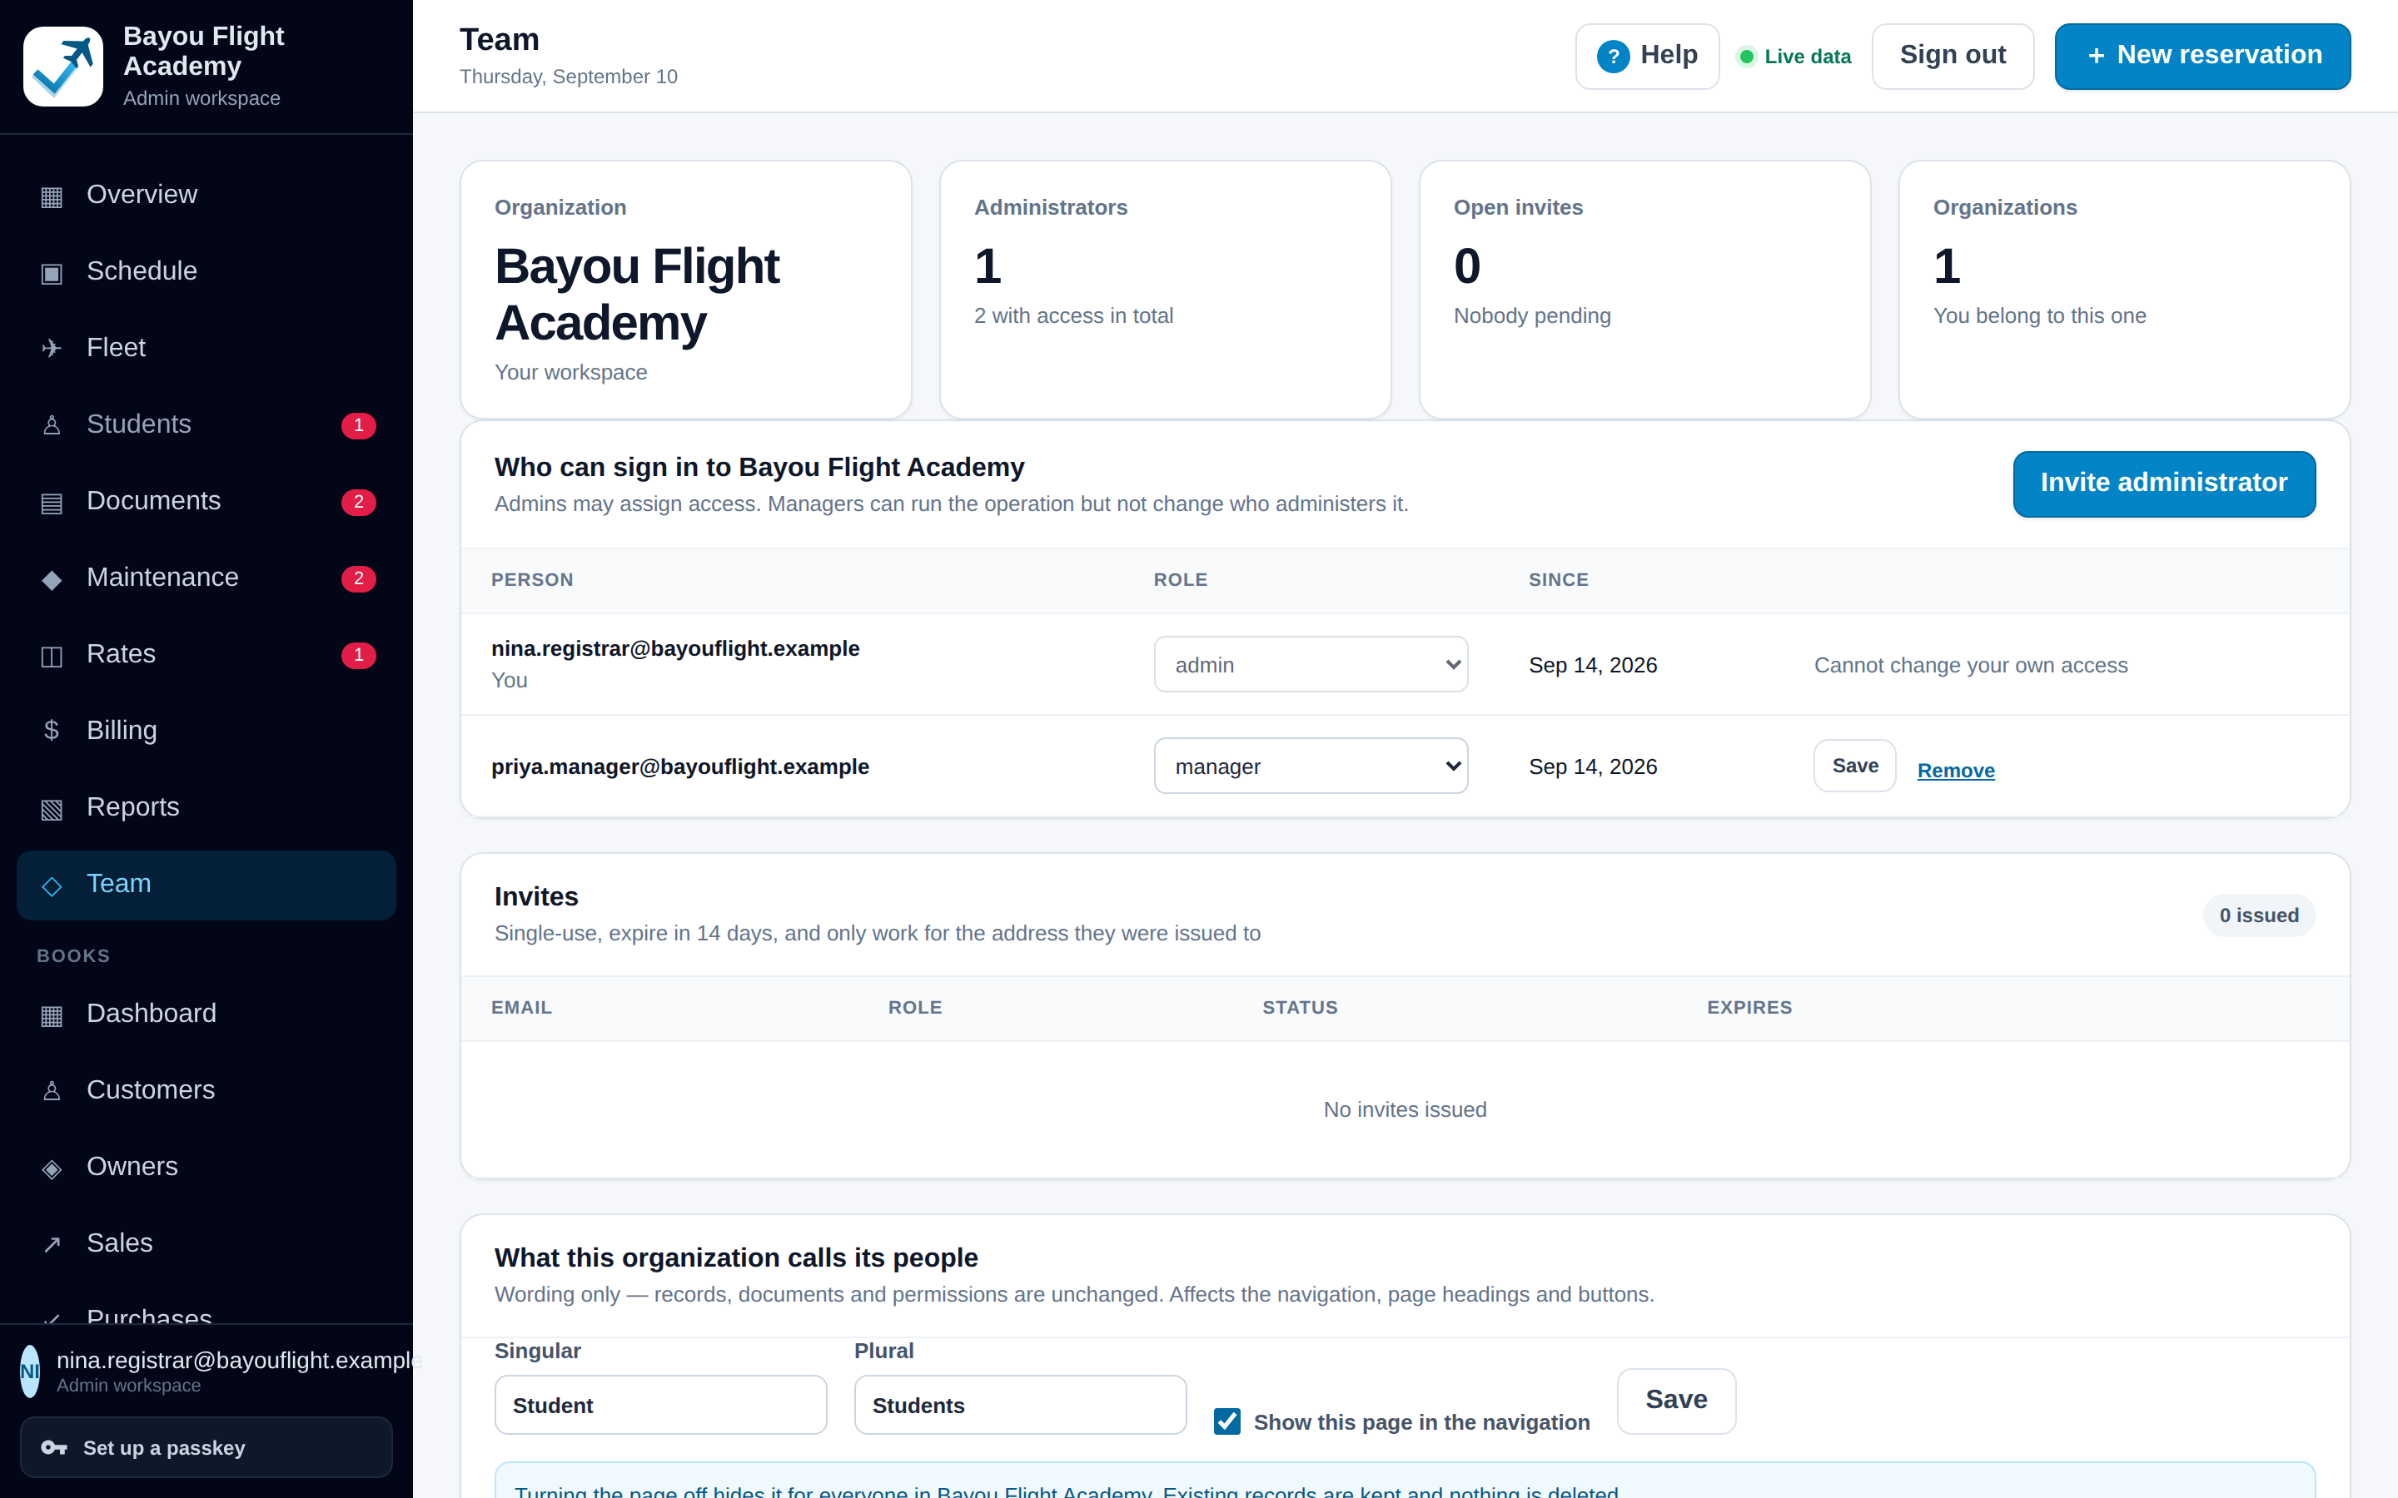Image resolution: width=2398 pixels, height=1498 pixels.
Task: Click the NI user avatar
Action: (31, 1372)
